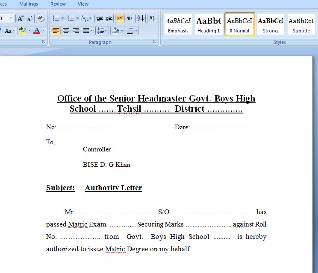The width and height of the screenshot is (318, 273).
Task: Open the Review ribbon tab
Action: coord(58,4)
